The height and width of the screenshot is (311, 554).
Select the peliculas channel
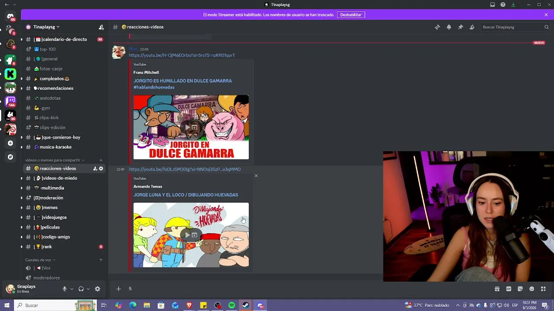pyautogui.click(x=64, y=227)
